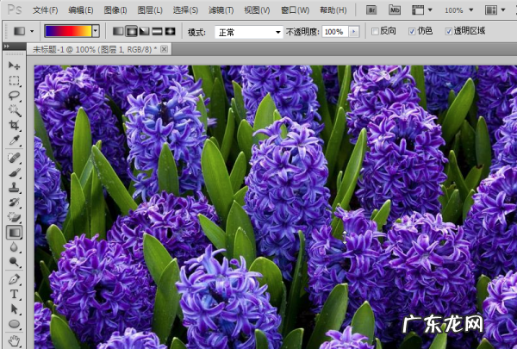
Task: Toggle the 透明区域 (Transparency) checkbox
Action: click(447, 31)
